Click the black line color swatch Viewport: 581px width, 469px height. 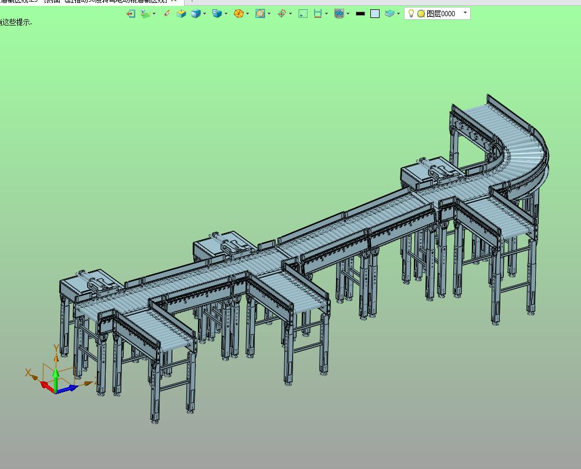click(360, 14)
